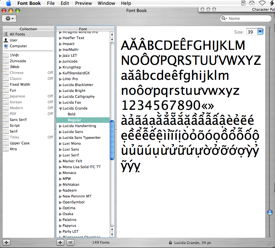Open the Help menu

[x=126, y=3]
